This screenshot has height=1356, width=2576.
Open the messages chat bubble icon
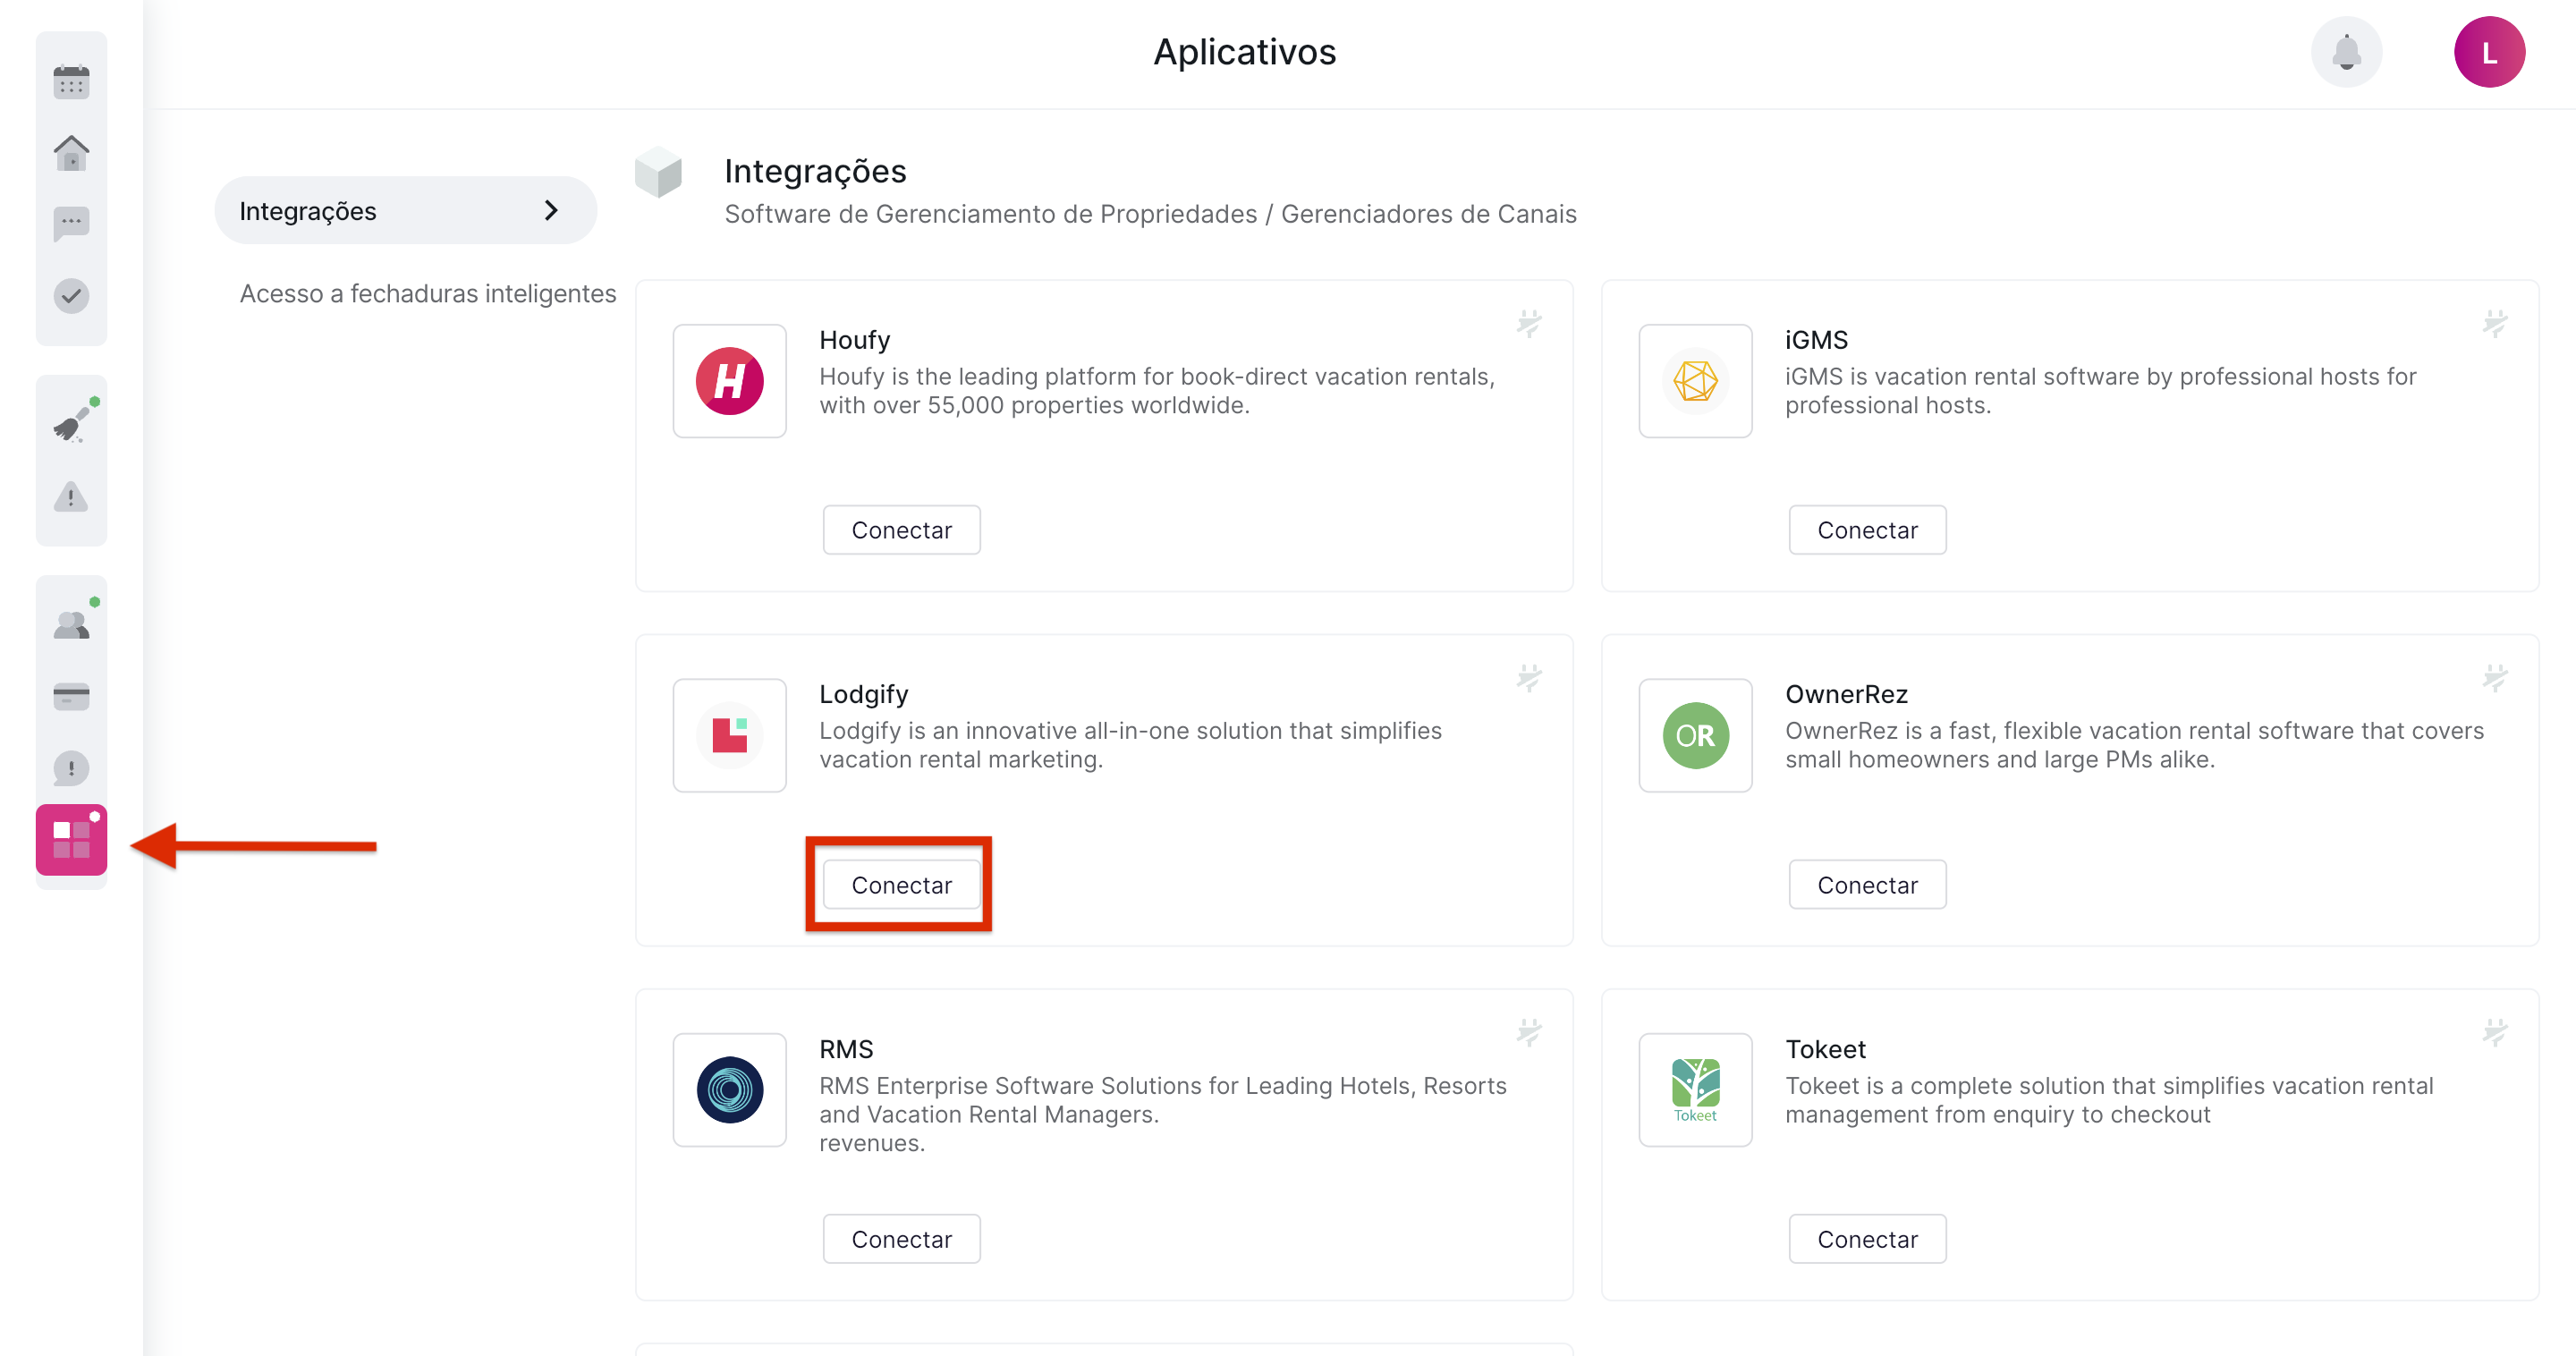pos(71,224)
